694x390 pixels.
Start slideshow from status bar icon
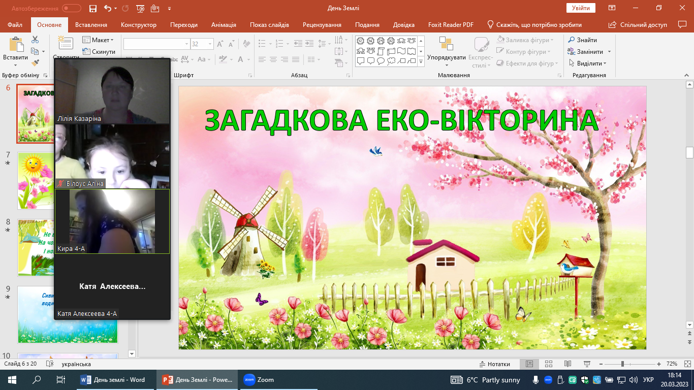(x=587, y=364)
